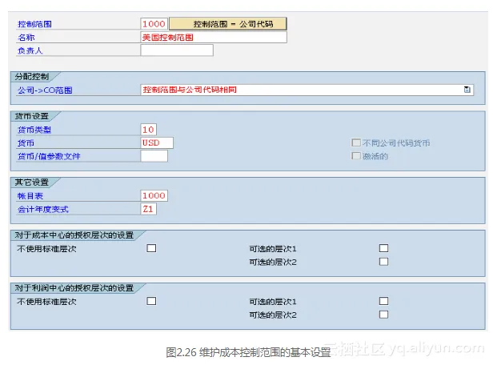Click the 分配控制 group header

pos(32,76)
